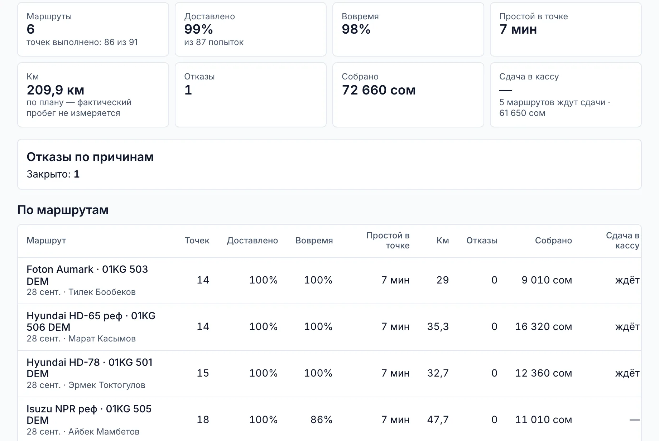Click the 9 010 сом collected value

[x=547, y=280]
